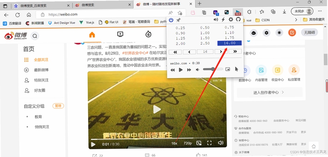This screenshot has height=157, width=328.
Task: Play media from the popup controls
Action: [181, 70]
